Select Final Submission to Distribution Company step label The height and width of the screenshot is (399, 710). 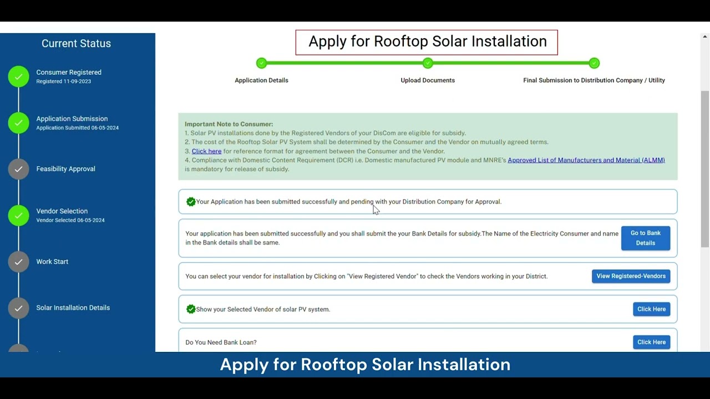point(594,80)
